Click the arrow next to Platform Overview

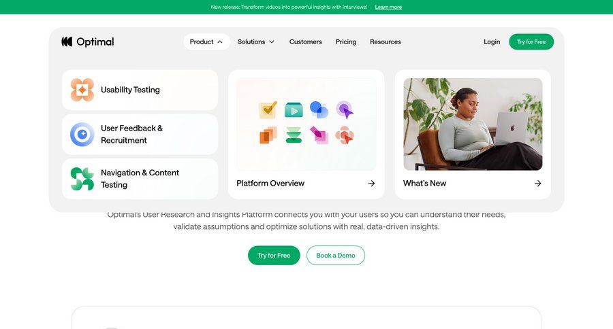[371, 184]
